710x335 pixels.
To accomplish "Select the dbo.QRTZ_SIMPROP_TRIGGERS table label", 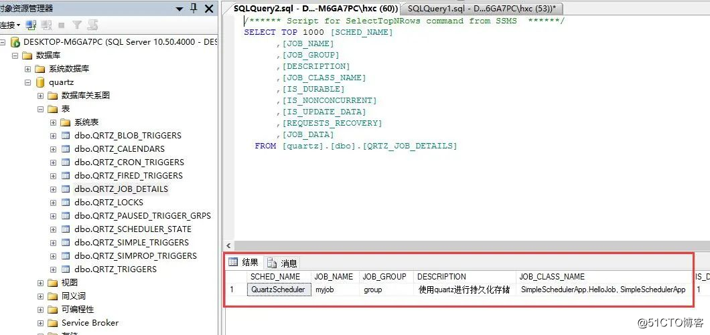I will point(135,256).
